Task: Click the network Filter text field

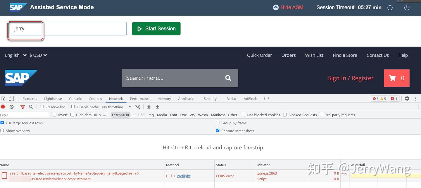Action: point(25,115)
